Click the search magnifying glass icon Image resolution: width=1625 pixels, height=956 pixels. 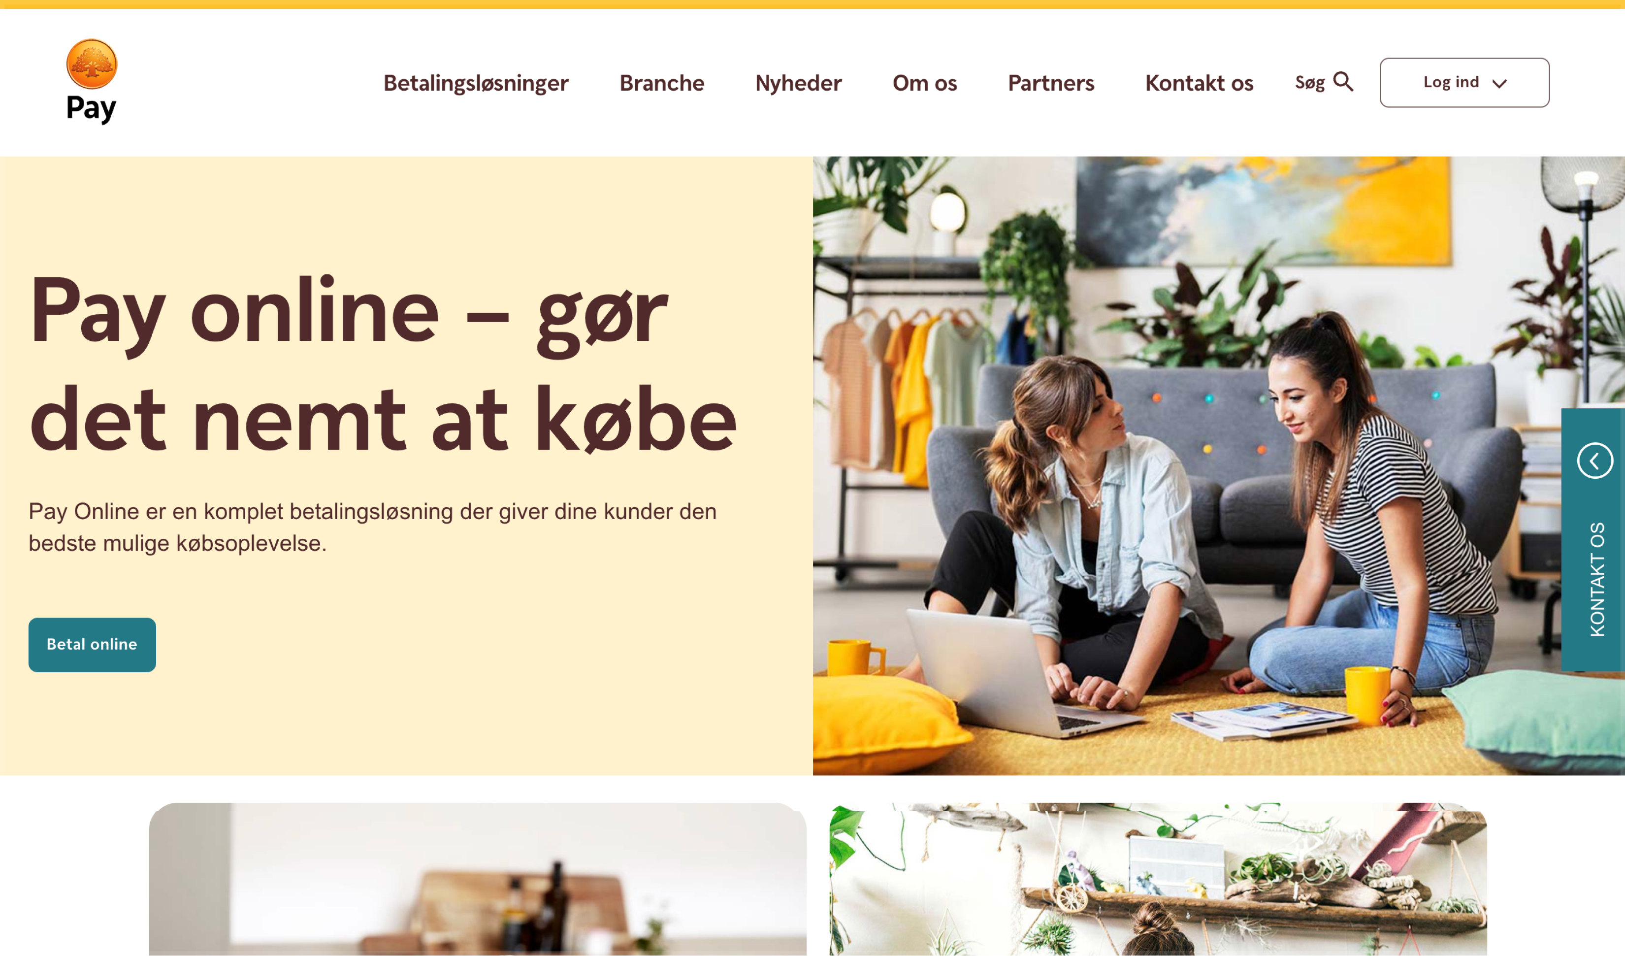(1343, 82)
